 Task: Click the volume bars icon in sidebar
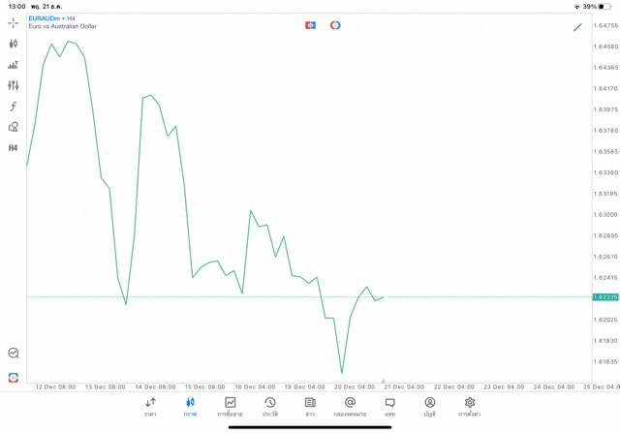point(13,65)
